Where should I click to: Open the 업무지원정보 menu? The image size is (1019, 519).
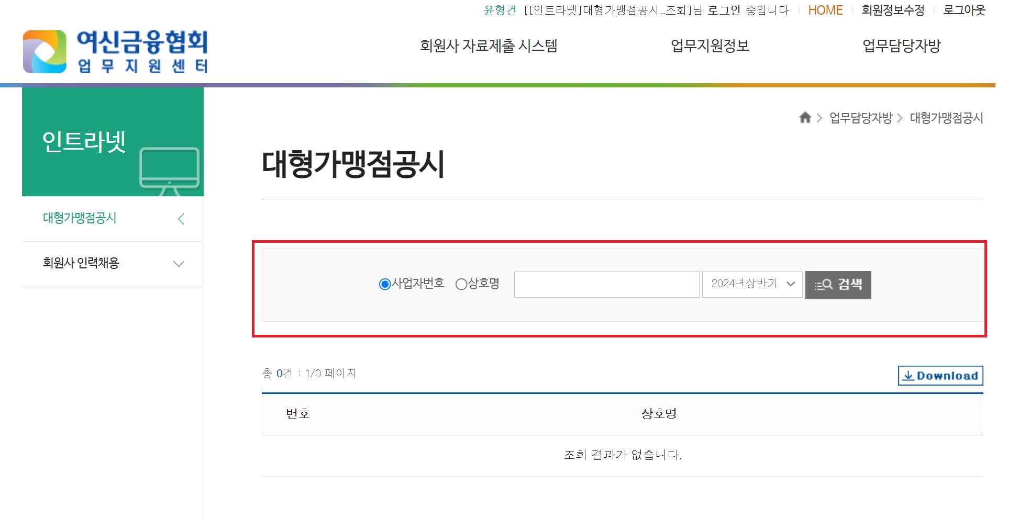pos(710,46)
